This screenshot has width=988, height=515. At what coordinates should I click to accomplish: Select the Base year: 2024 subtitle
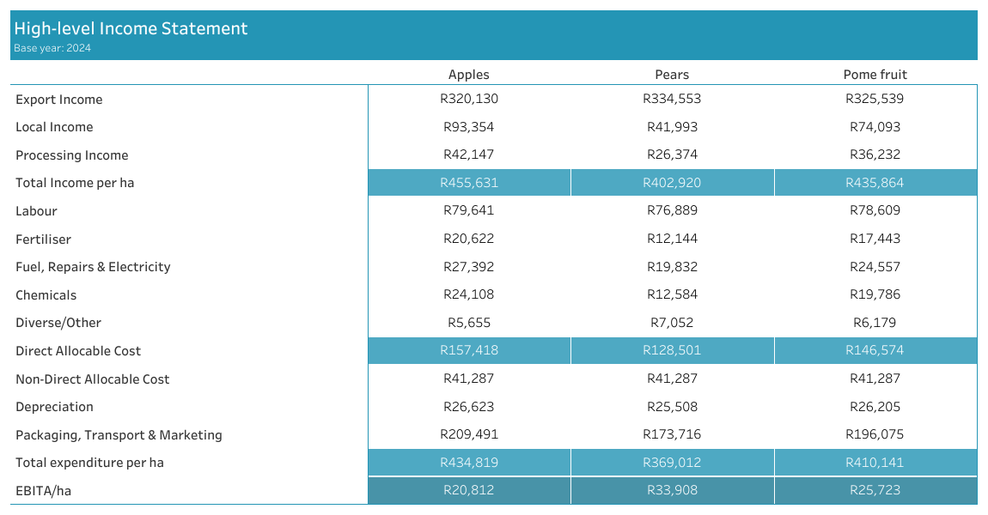click(x=52, y=48)
